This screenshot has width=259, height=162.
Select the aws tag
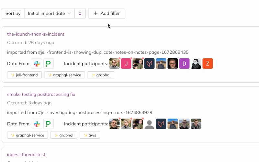90,135
